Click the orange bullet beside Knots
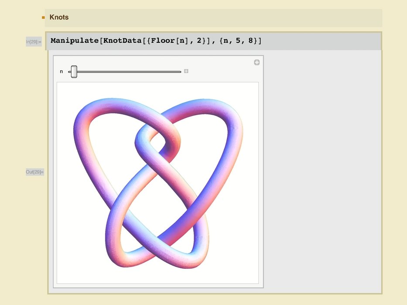 click(x=43, y=18)
